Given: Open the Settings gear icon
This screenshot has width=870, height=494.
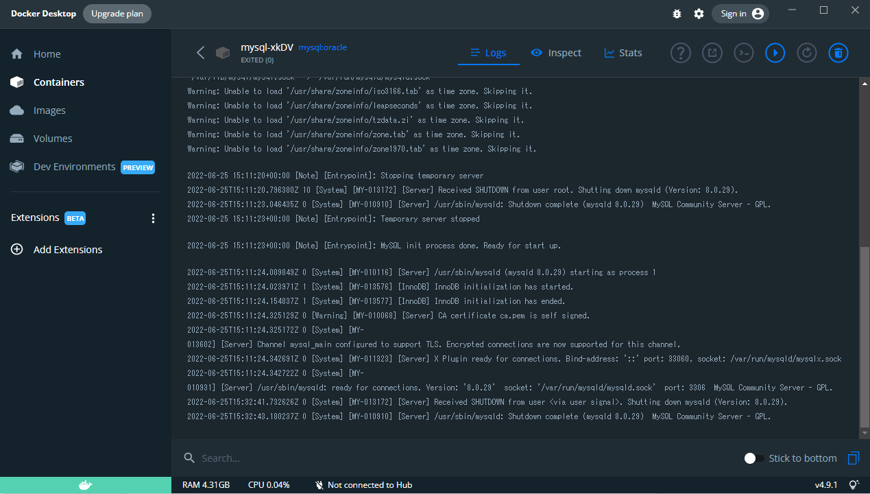Looking at the screenshot, I should (x=699, y=14).
